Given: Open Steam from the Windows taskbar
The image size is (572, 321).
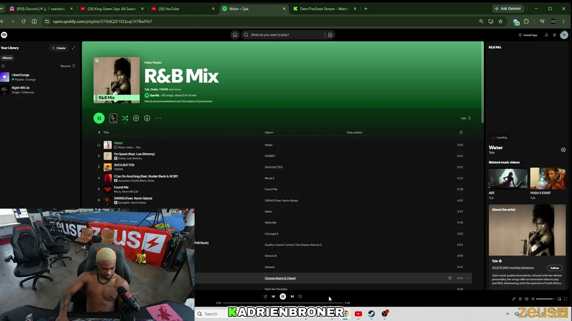Looking at the screenshot, I should click(371, 314).
